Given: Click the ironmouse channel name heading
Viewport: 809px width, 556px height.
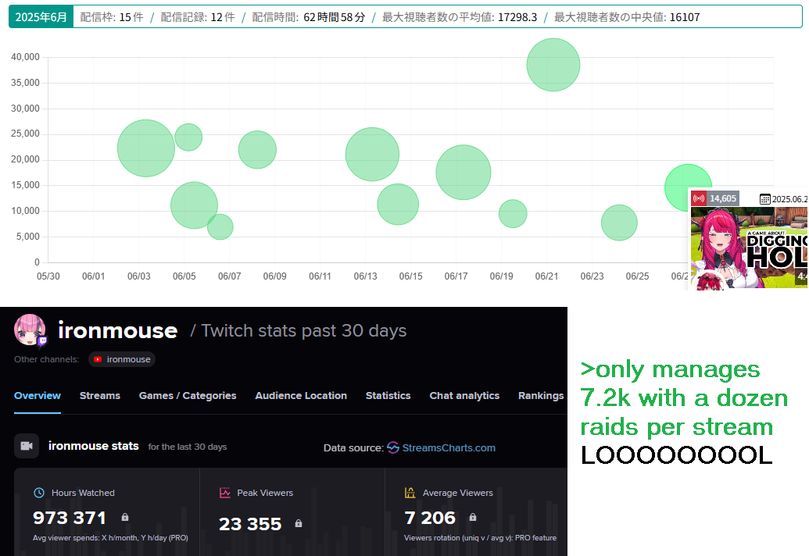Looking at the screenshot, I should coord(117,330).
